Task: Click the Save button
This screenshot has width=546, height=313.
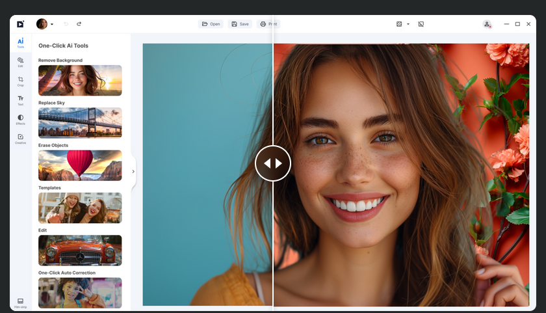Action: [240, 24]
